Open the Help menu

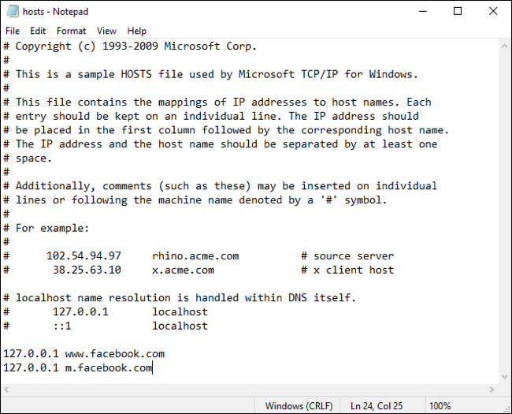(x=136, y=31)
